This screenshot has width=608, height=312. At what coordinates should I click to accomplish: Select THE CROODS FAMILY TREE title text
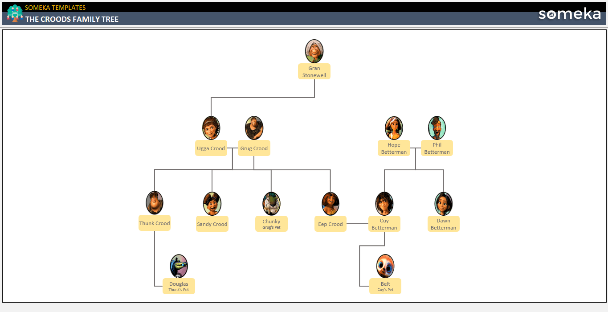[72, 19]
